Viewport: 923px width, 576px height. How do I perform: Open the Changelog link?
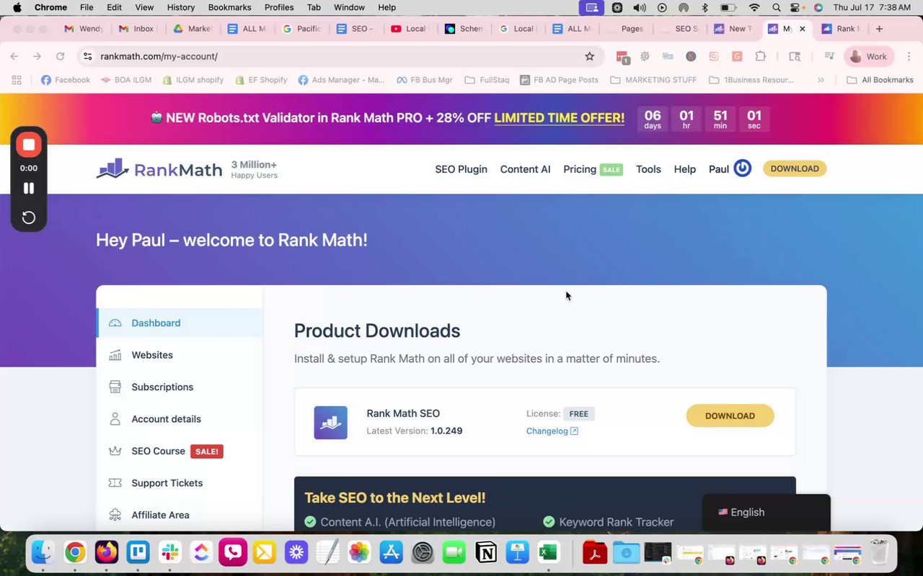[x=552, y=431]
